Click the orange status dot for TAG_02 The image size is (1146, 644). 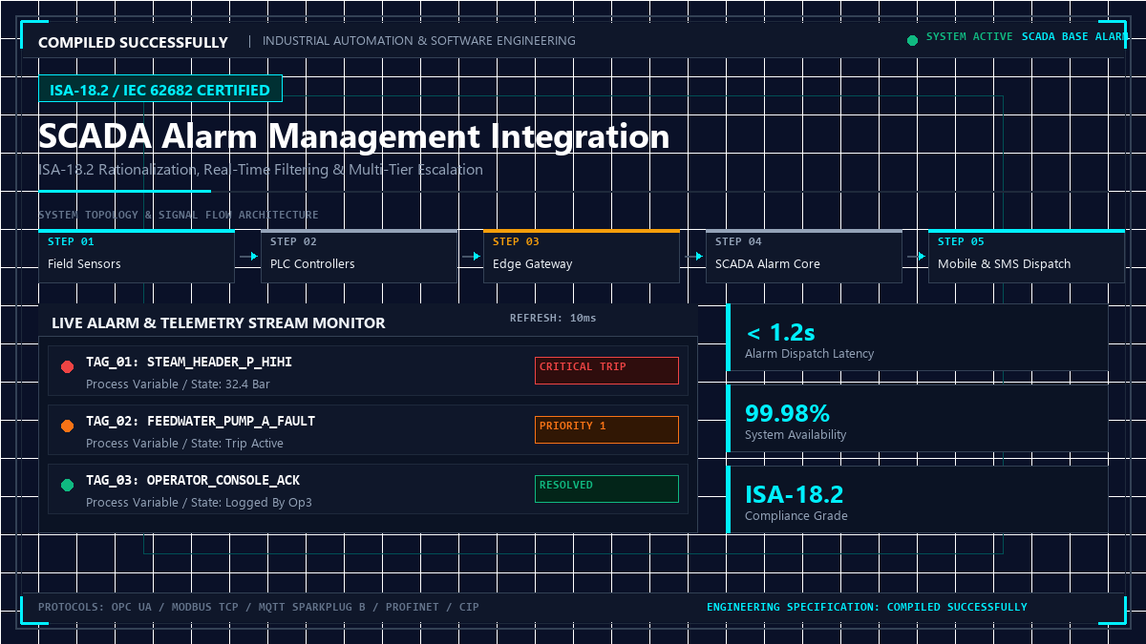click(67, 426)
